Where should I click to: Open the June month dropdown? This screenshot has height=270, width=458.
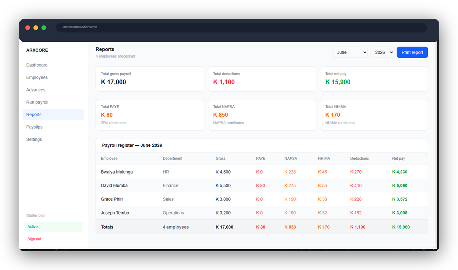(349, 52)
